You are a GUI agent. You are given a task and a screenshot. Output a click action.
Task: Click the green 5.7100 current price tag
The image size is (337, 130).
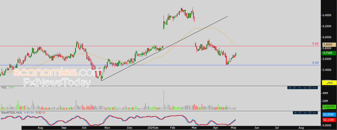329,53
